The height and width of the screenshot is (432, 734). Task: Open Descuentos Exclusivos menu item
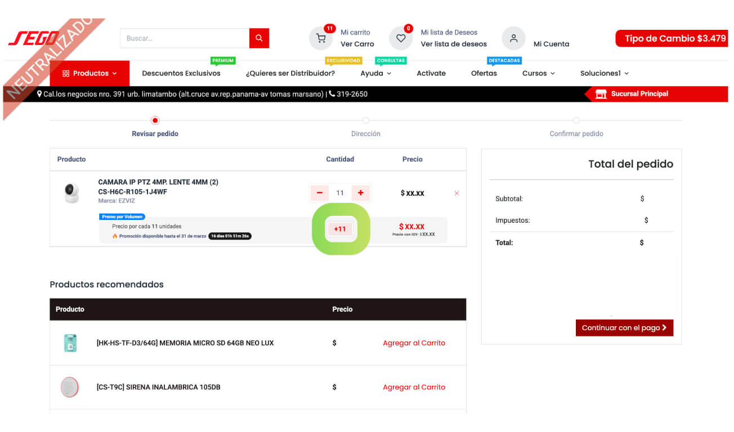click(x=181, y=73)
